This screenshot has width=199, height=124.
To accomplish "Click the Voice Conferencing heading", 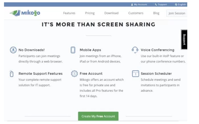I will pyautogui.click(x=157, y=50).
